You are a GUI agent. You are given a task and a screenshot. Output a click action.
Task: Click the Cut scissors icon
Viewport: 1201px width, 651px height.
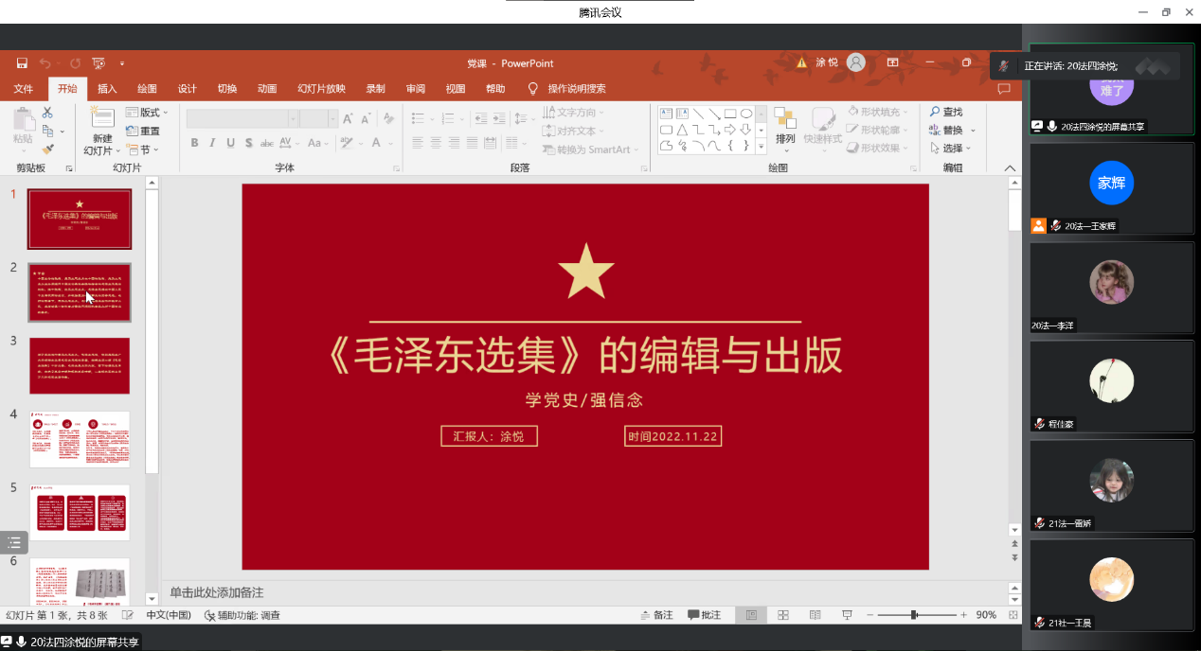click(x=47, y=114)
